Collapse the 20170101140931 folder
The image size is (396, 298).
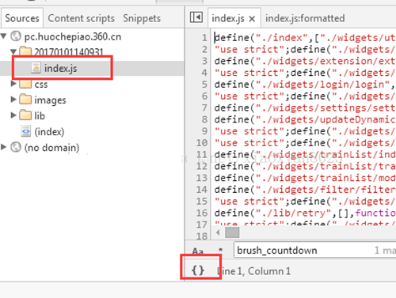[x=13, y=51]
